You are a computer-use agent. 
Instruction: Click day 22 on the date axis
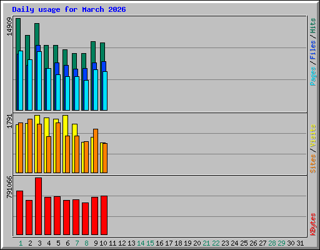coord(216,243)
